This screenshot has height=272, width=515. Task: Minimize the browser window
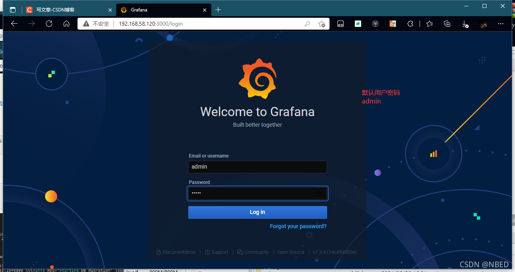pos(467,6)
